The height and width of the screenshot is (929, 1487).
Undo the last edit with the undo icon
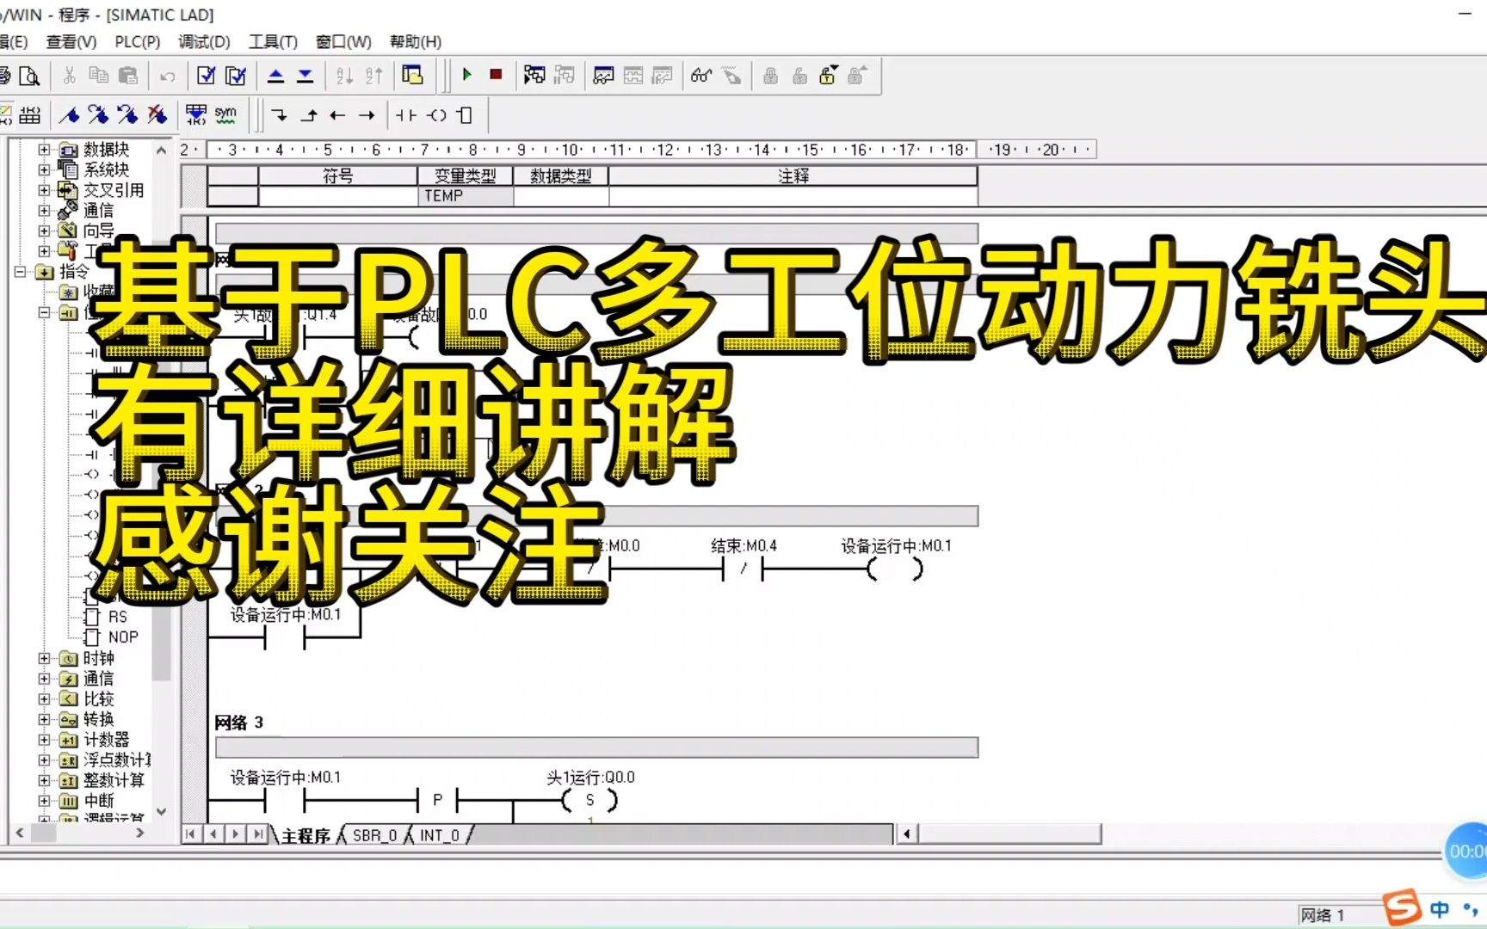tap(167, 76)
